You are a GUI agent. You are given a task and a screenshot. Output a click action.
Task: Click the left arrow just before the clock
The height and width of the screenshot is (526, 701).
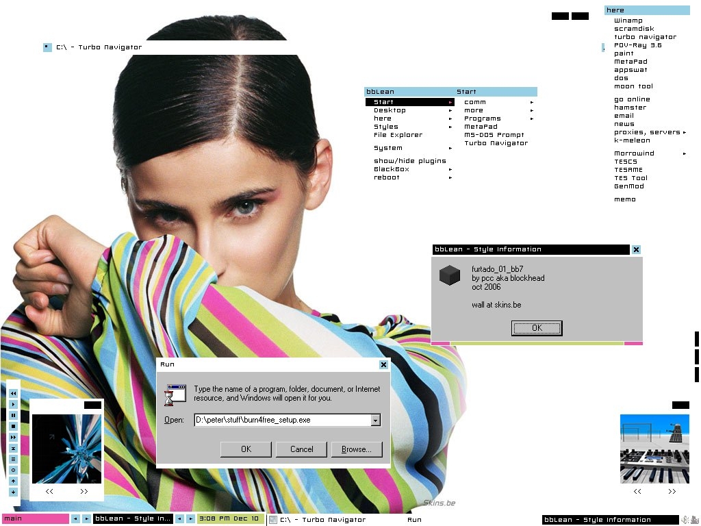point(180,519)
